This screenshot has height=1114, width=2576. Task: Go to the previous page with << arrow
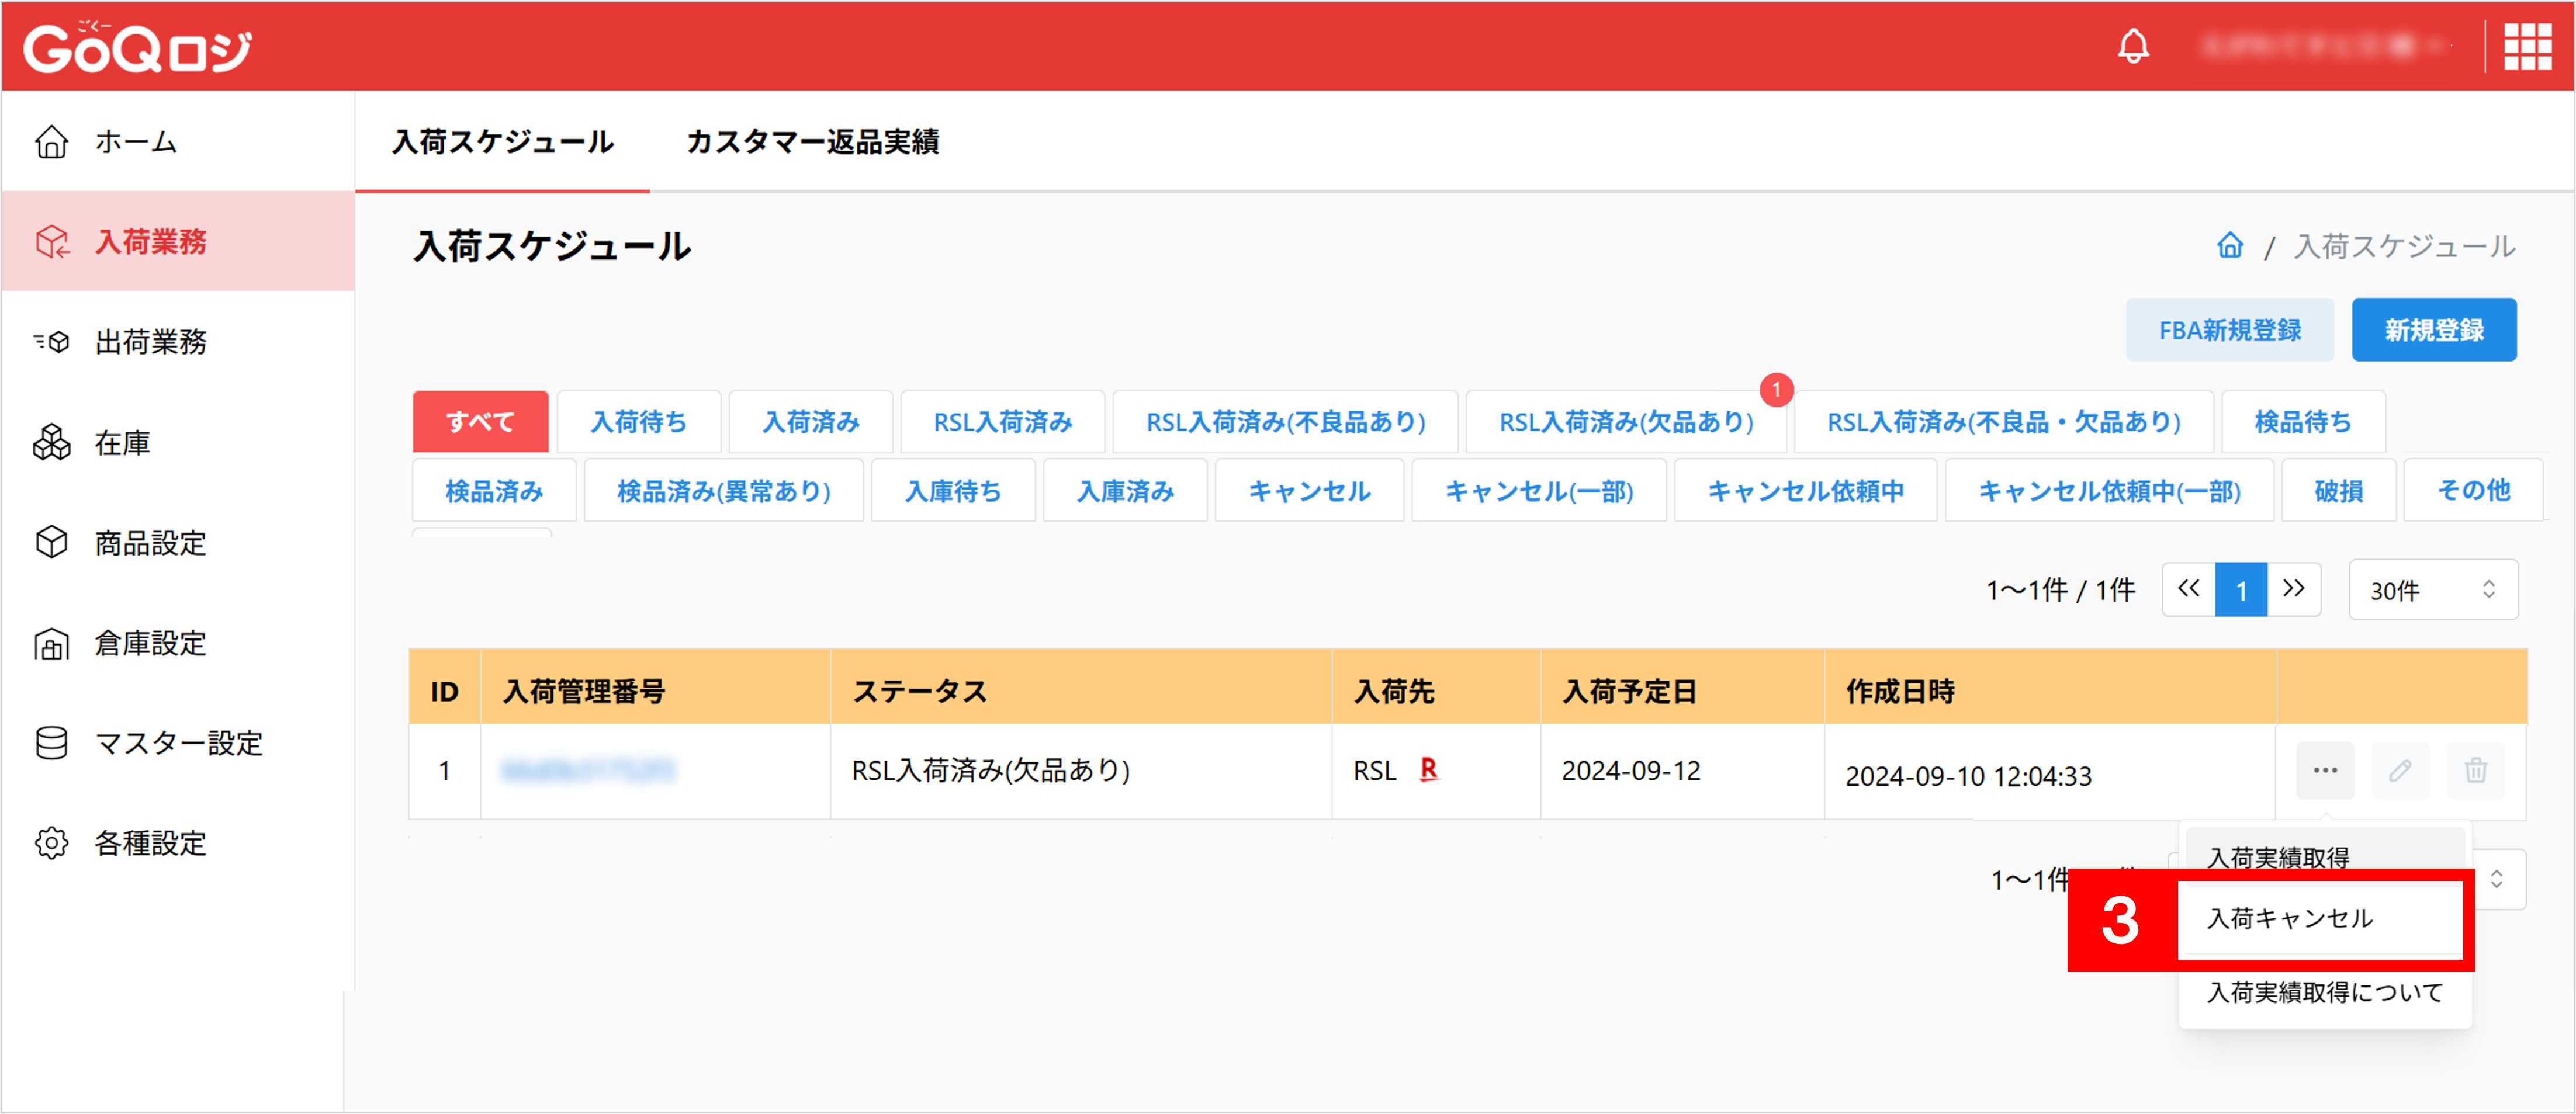point(2188,589)
